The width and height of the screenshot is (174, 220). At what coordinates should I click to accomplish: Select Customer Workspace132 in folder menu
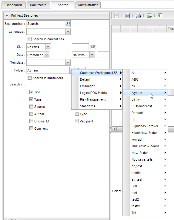point(97,73)
